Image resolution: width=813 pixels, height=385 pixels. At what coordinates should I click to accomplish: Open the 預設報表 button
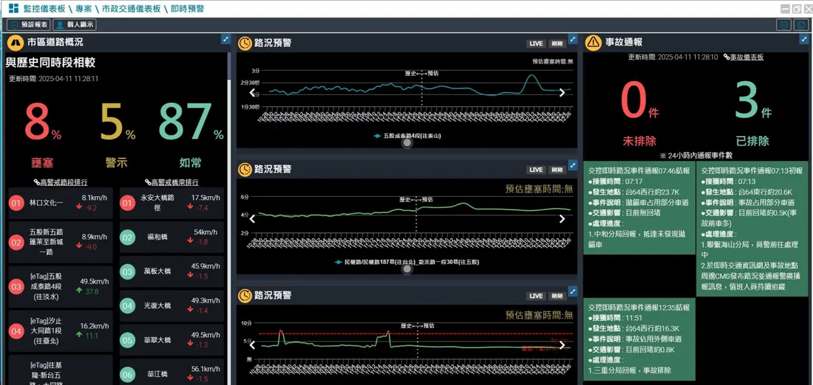pyautogui.click(x=28, y=24)
